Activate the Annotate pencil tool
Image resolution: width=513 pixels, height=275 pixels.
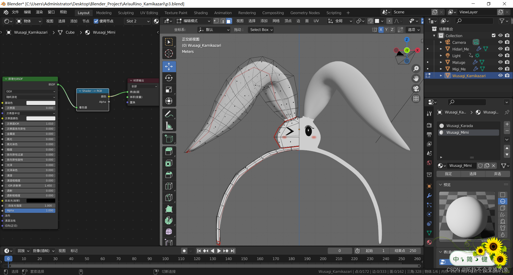click(x=169, y=114)
